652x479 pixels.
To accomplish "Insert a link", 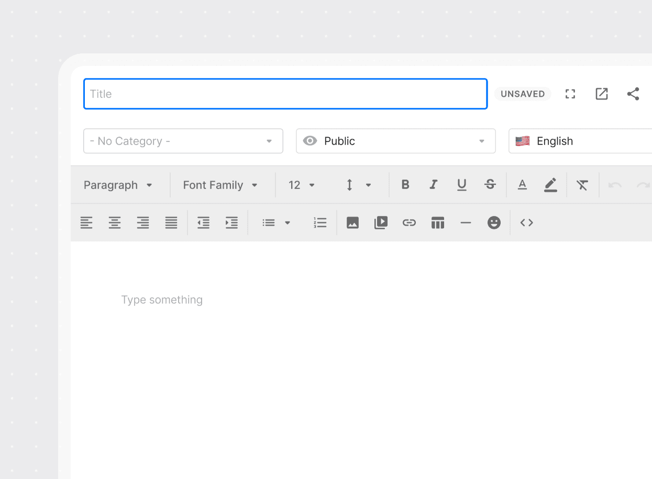I will coord(409,222).
